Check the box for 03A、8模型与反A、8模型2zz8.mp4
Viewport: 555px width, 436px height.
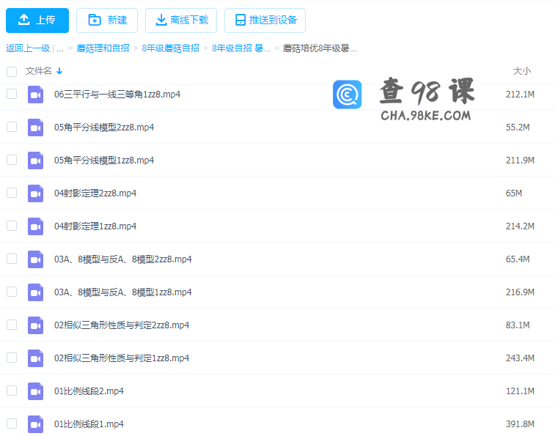tap(12, 259)
